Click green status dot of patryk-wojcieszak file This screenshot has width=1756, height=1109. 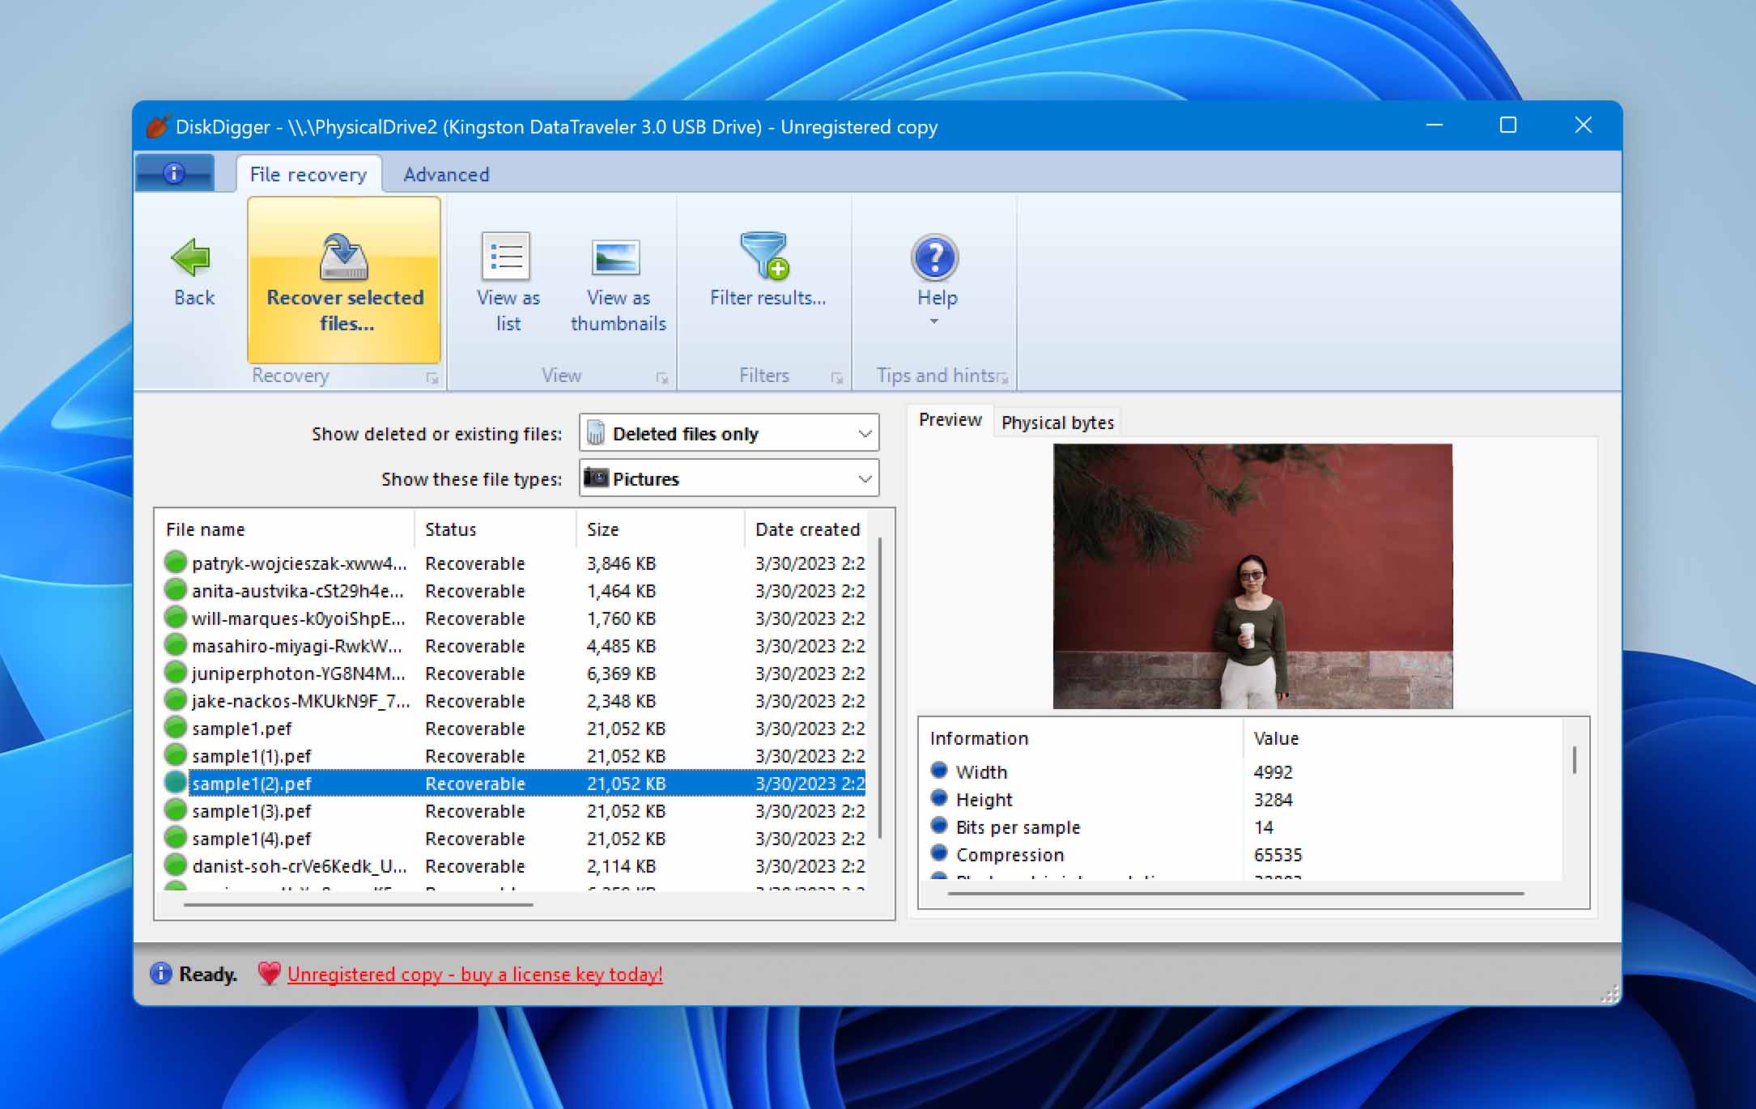pos(175,562)
